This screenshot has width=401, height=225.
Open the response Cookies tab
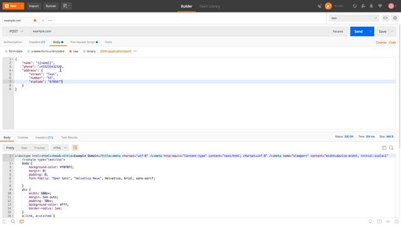click(x=23, y=137)
